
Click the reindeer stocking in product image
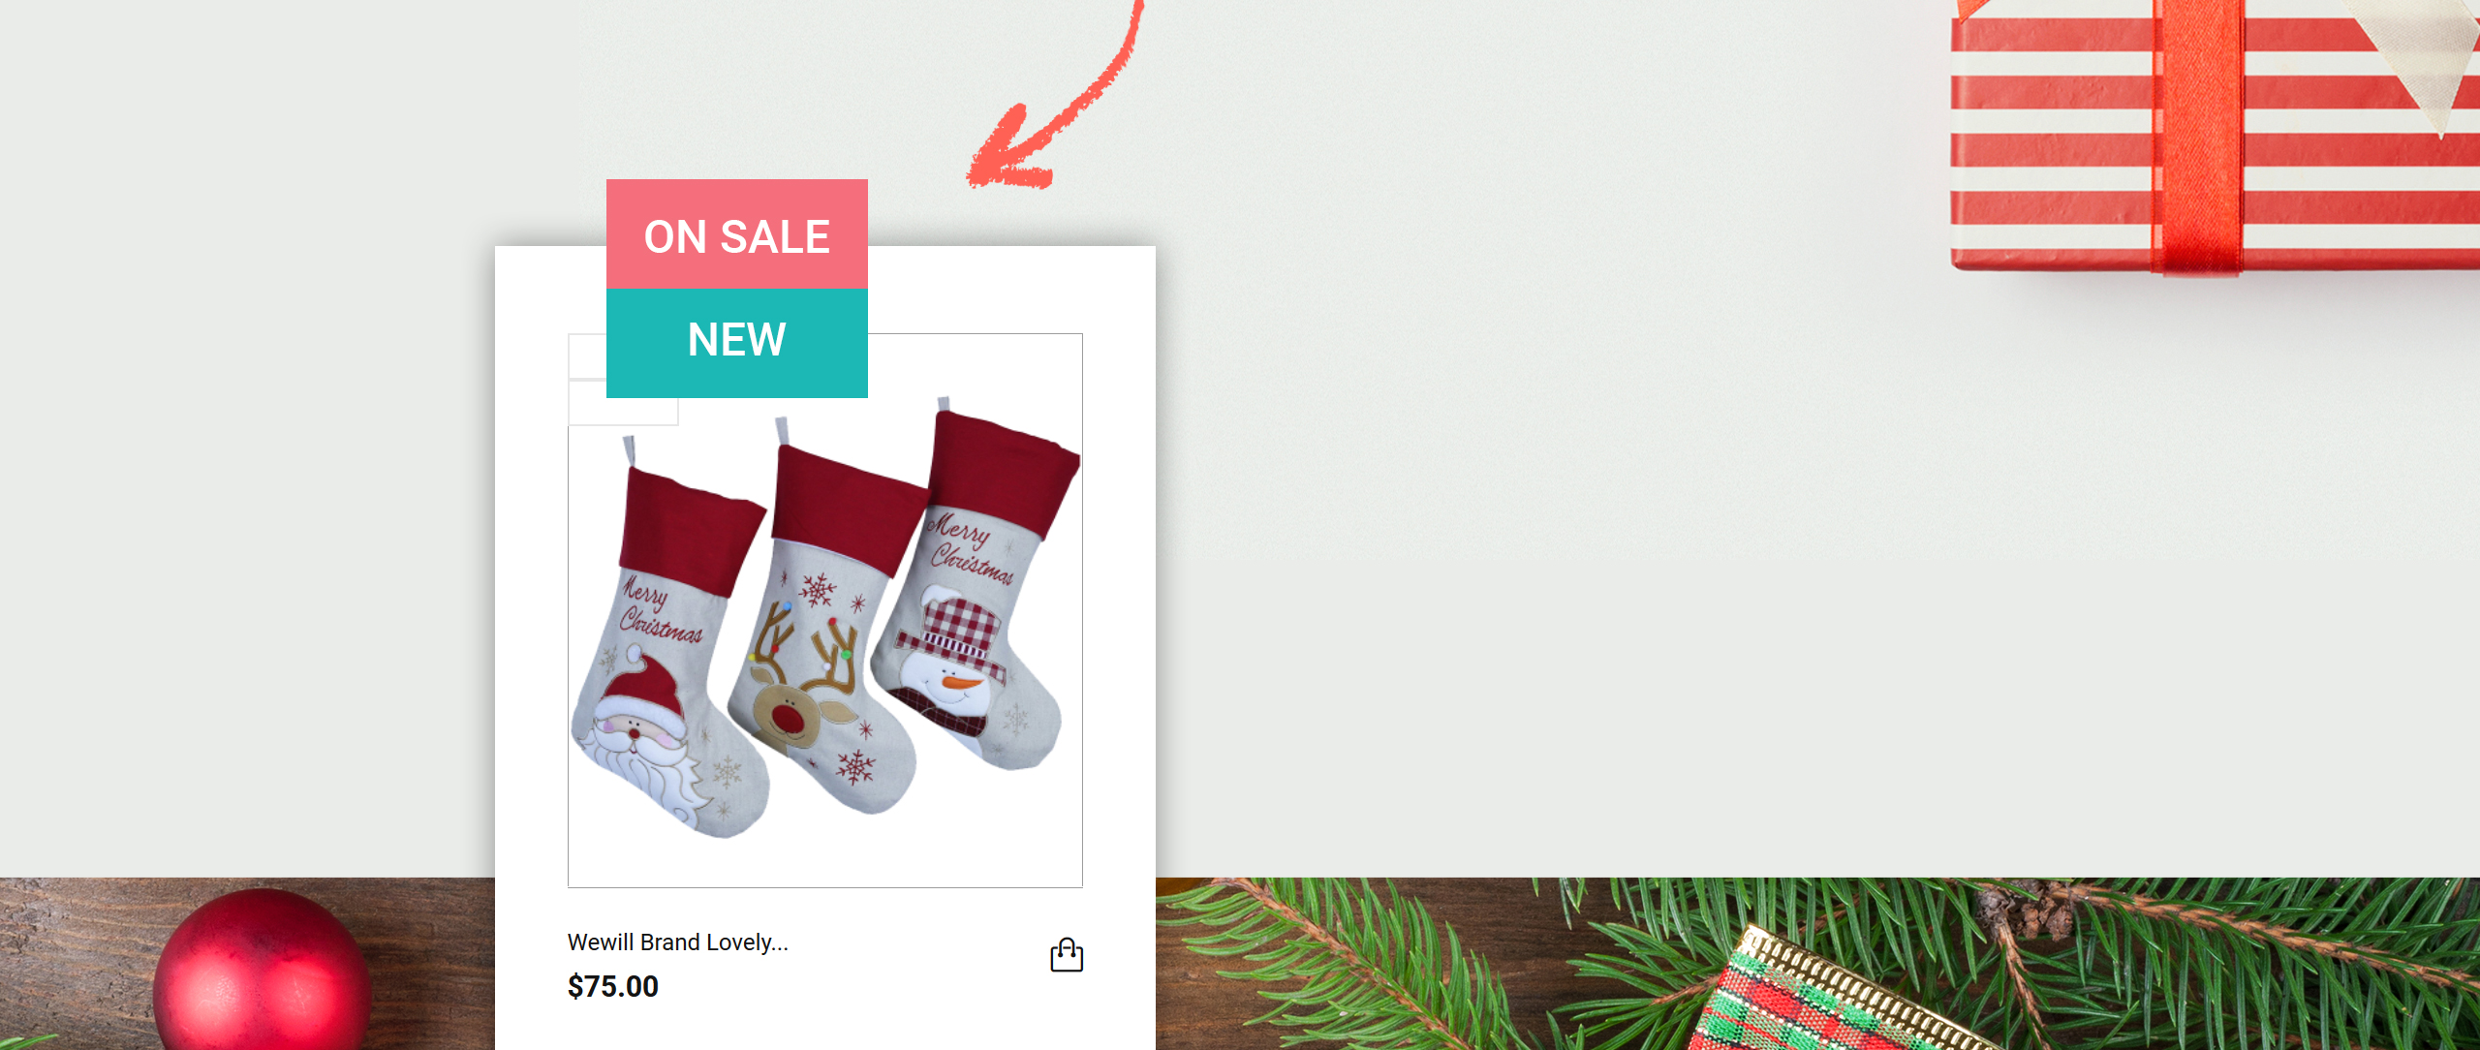pyautogui.click(x=823, y=620)
